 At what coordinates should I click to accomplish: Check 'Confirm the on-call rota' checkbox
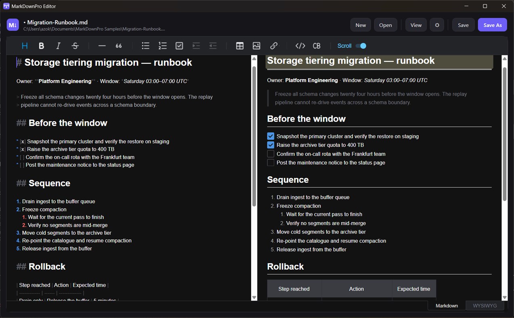pos(271,154)
